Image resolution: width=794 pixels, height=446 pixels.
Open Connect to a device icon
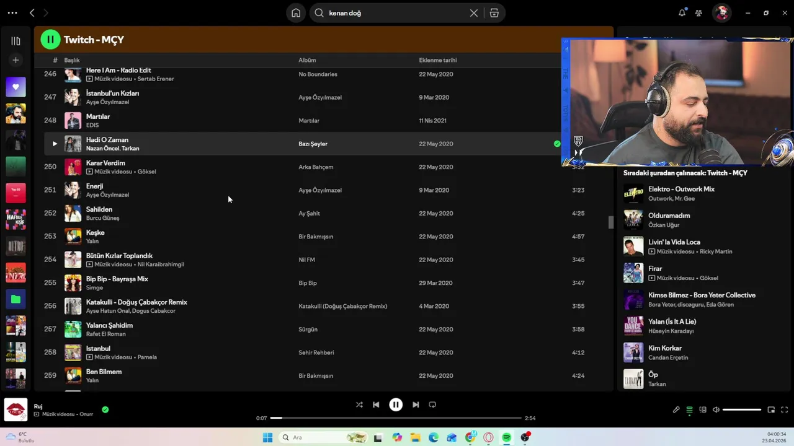(703, 409)
